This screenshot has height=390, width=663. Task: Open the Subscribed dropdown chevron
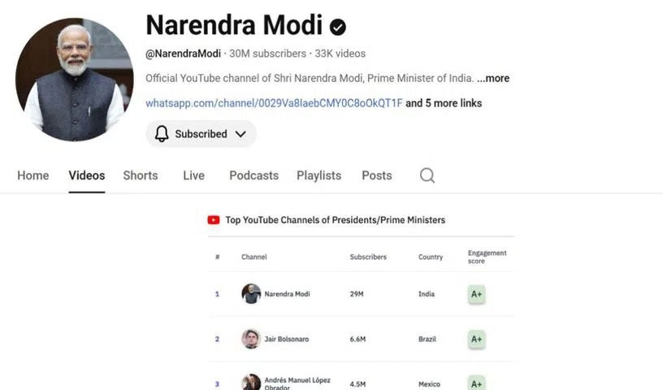(240, 134)
